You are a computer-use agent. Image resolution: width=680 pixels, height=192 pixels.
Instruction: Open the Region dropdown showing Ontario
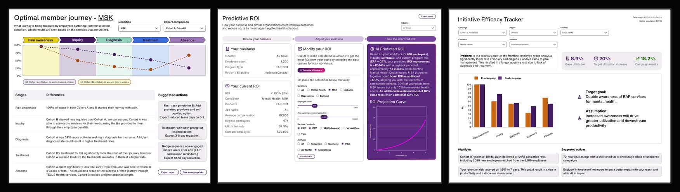534,33
